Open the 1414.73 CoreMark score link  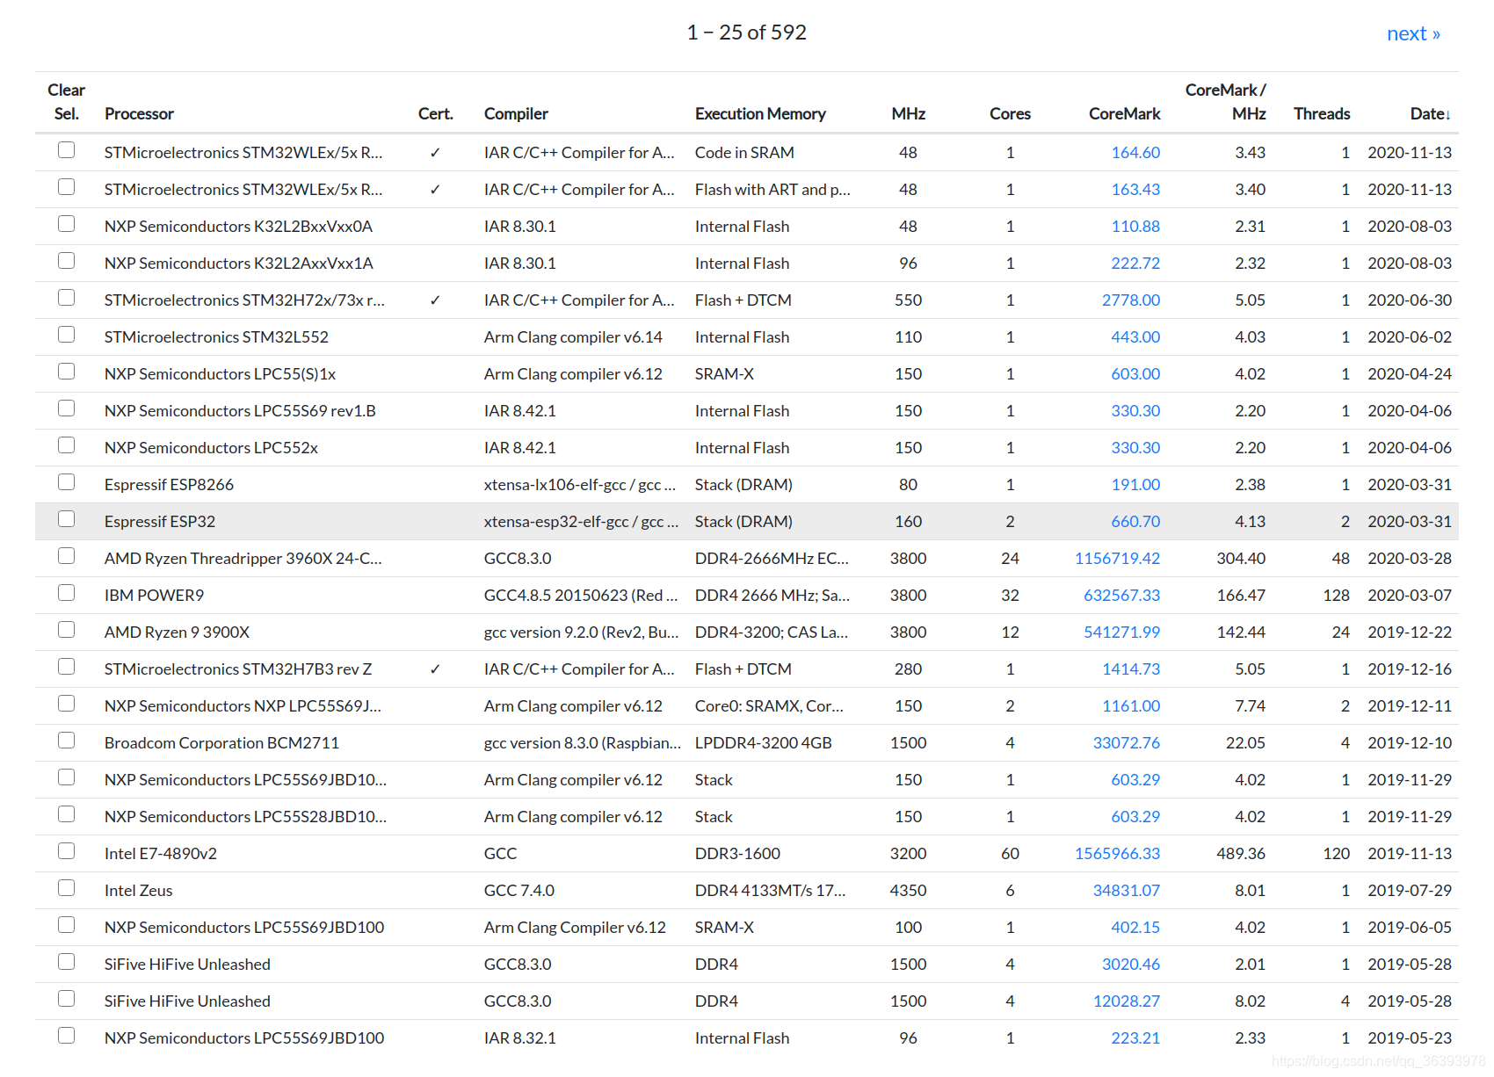pyautogui.click(x=1131, y=669)
